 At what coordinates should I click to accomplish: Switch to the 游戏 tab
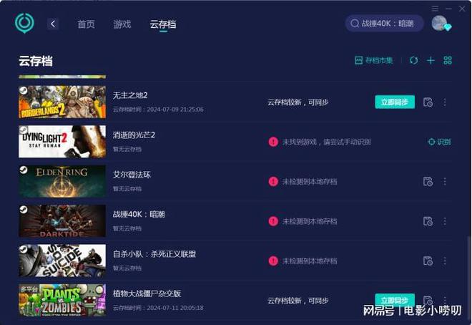pyautogui.click(x=122, y=24)
